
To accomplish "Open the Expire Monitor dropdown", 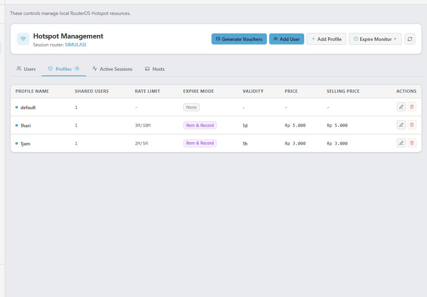I will pos(375,39).
